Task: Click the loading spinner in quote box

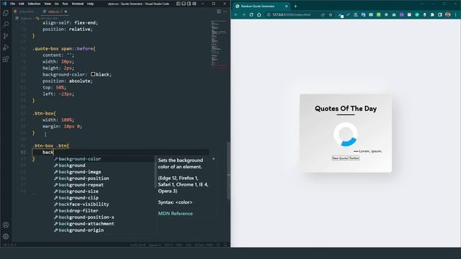Action: (346, 135)
